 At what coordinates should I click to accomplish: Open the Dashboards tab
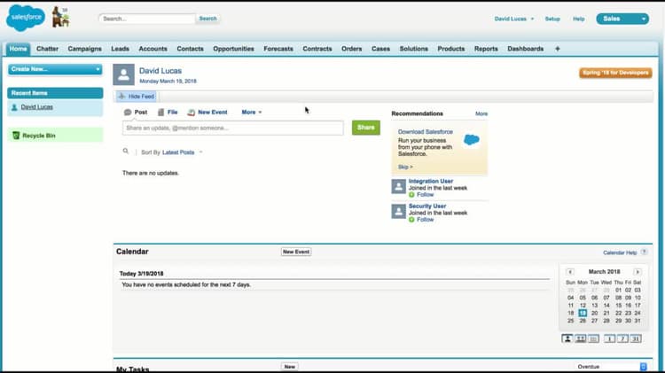coord(525,49)
